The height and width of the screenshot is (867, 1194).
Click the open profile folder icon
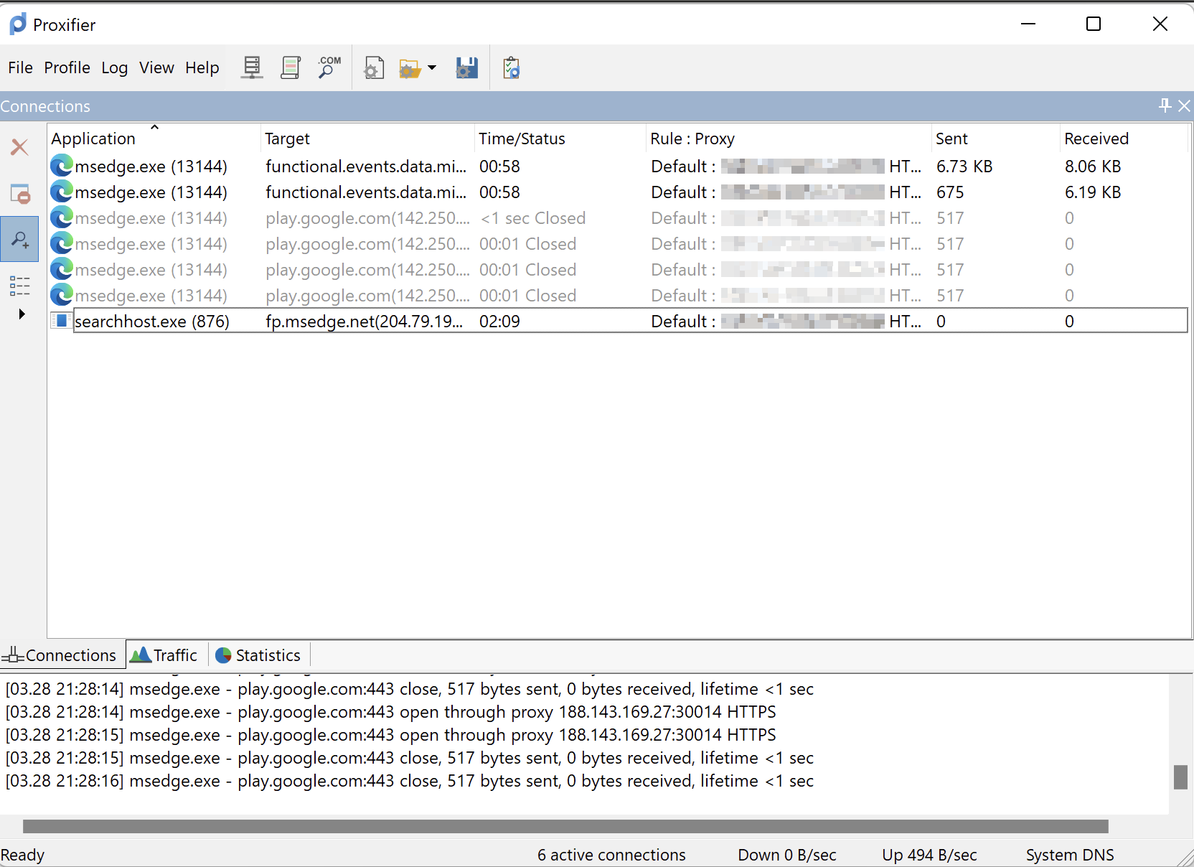[410, 68]
